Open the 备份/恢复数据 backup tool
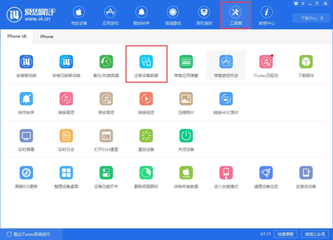Viewport: 333px width, 240px height. [x=106, y=65]
